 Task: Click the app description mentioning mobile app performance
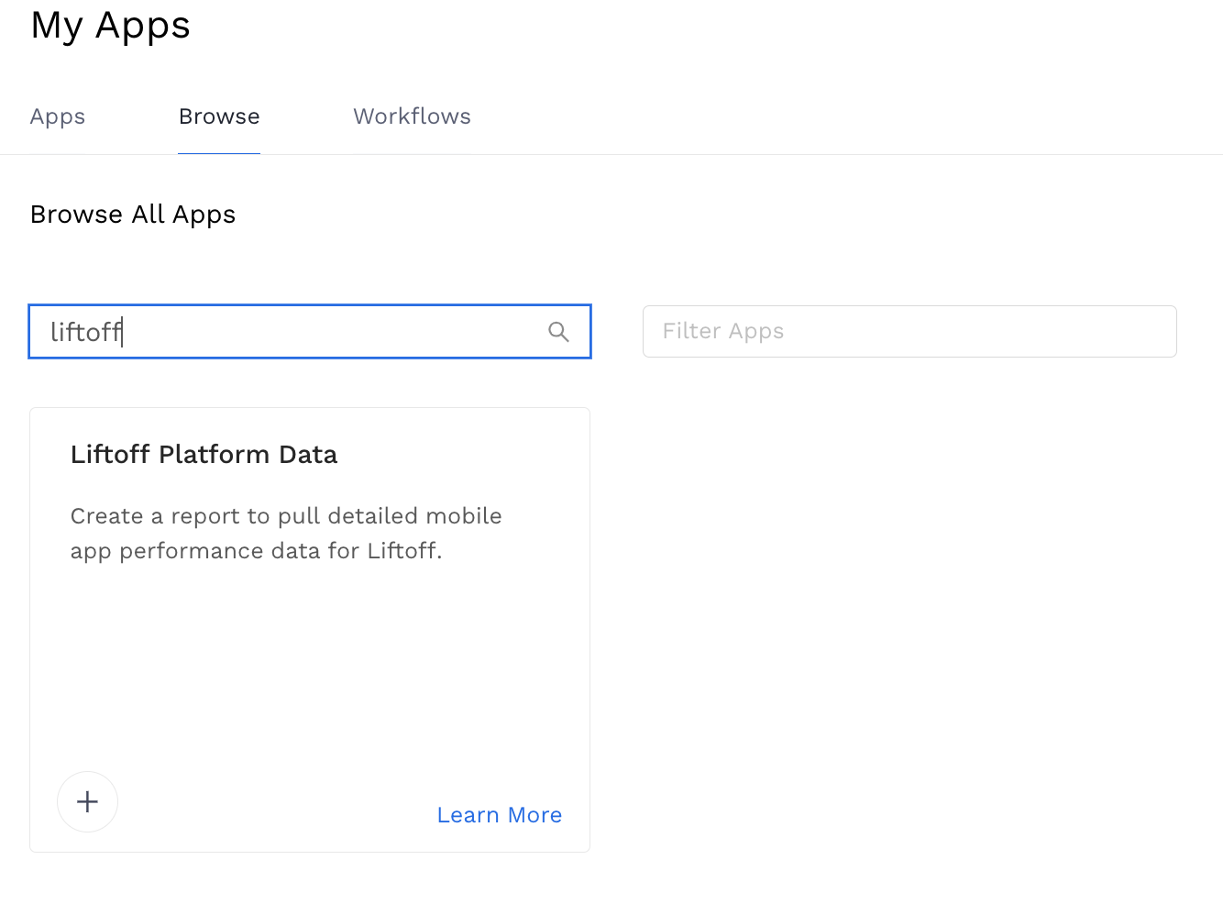285,534
